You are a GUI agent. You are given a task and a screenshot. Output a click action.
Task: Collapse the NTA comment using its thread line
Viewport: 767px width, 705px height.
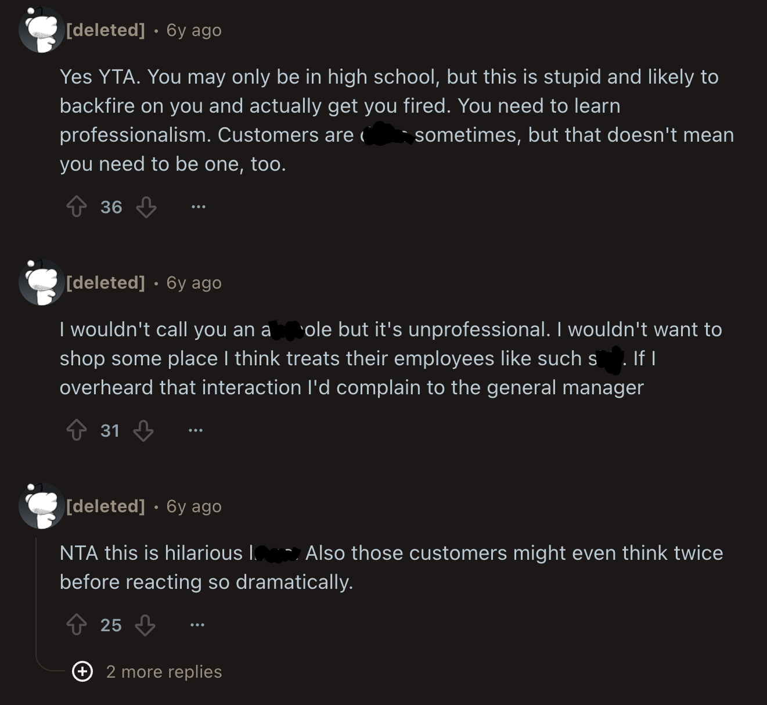point(36,598)
